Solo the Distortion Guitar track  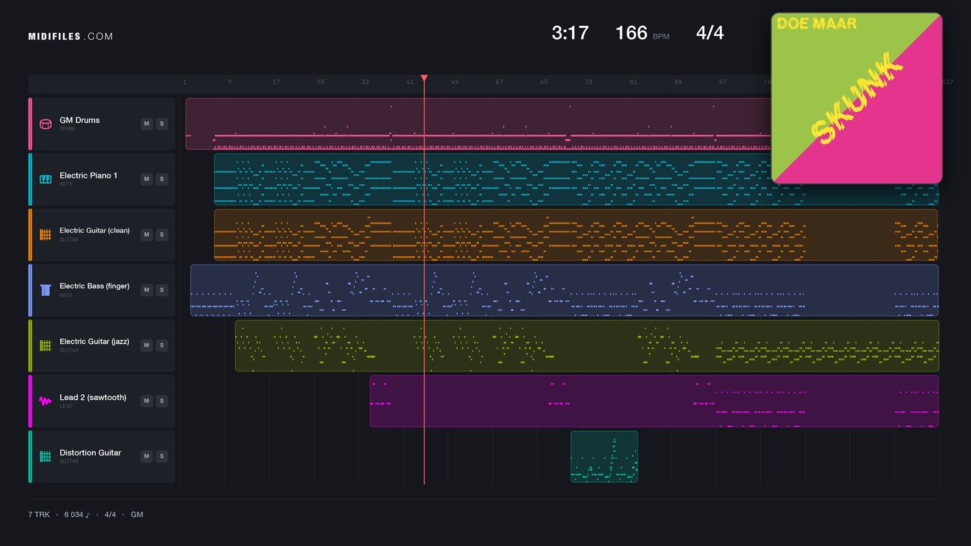(162, 457)
